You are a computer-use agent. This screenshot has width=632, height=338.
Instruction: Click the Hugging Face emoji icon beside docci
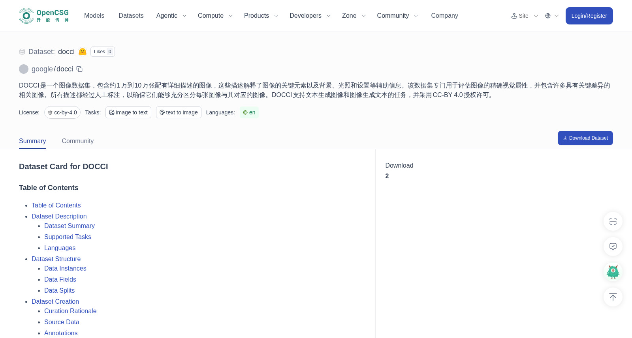tap(83, 52)
